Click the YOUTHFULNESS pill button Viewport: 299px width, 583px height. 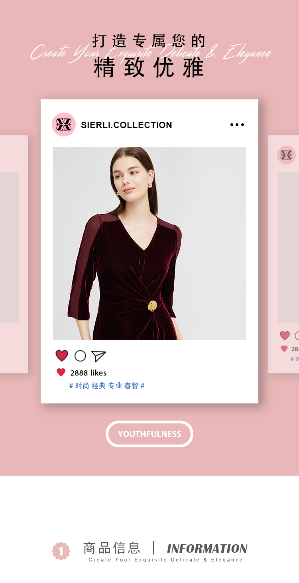[149, 434]
